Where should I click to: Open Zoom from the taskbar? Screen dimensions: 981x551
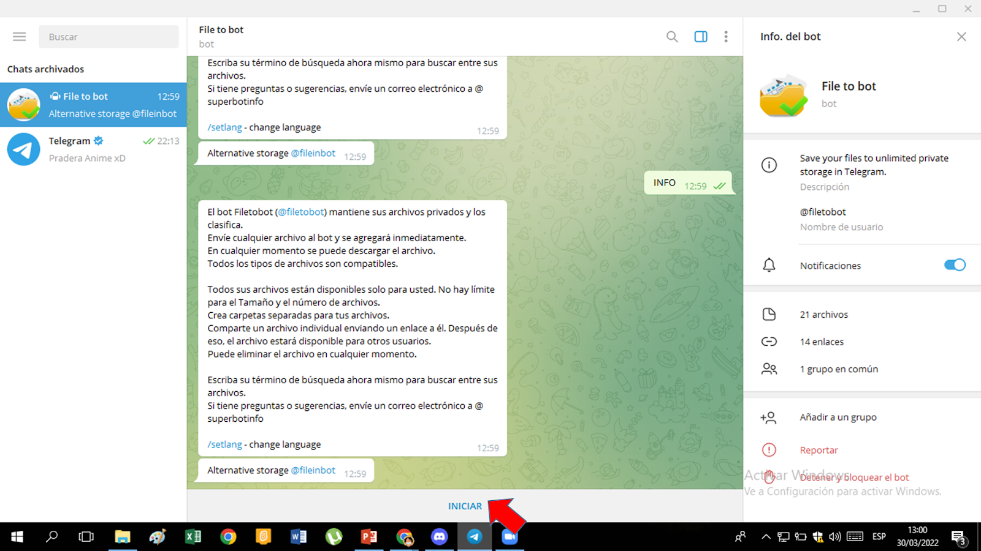[x=510, y=537]
